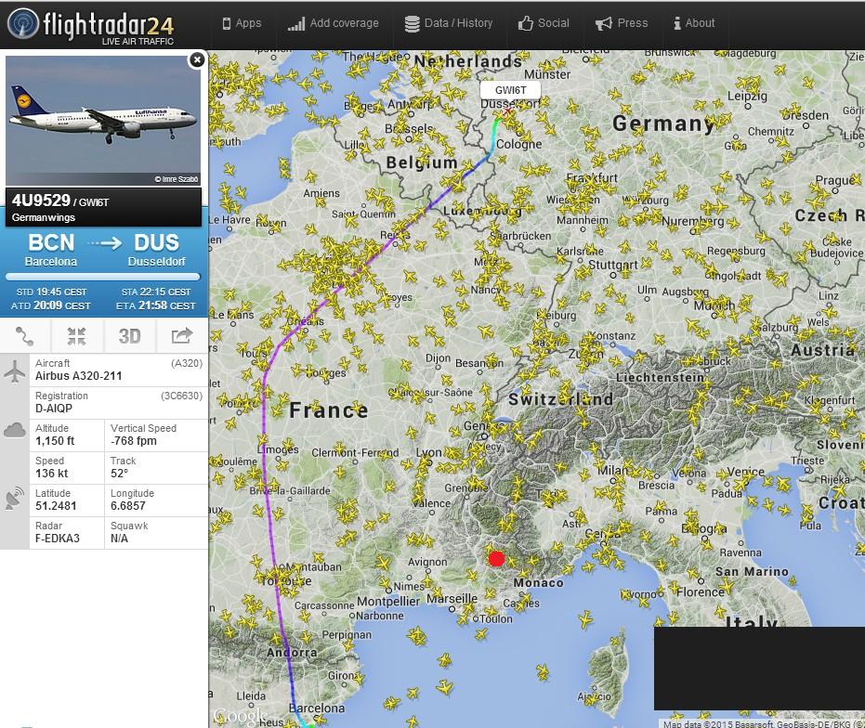Click the Google logo on map
The width and height of the screenshot is (865, 728).
[x=240, y=717]
